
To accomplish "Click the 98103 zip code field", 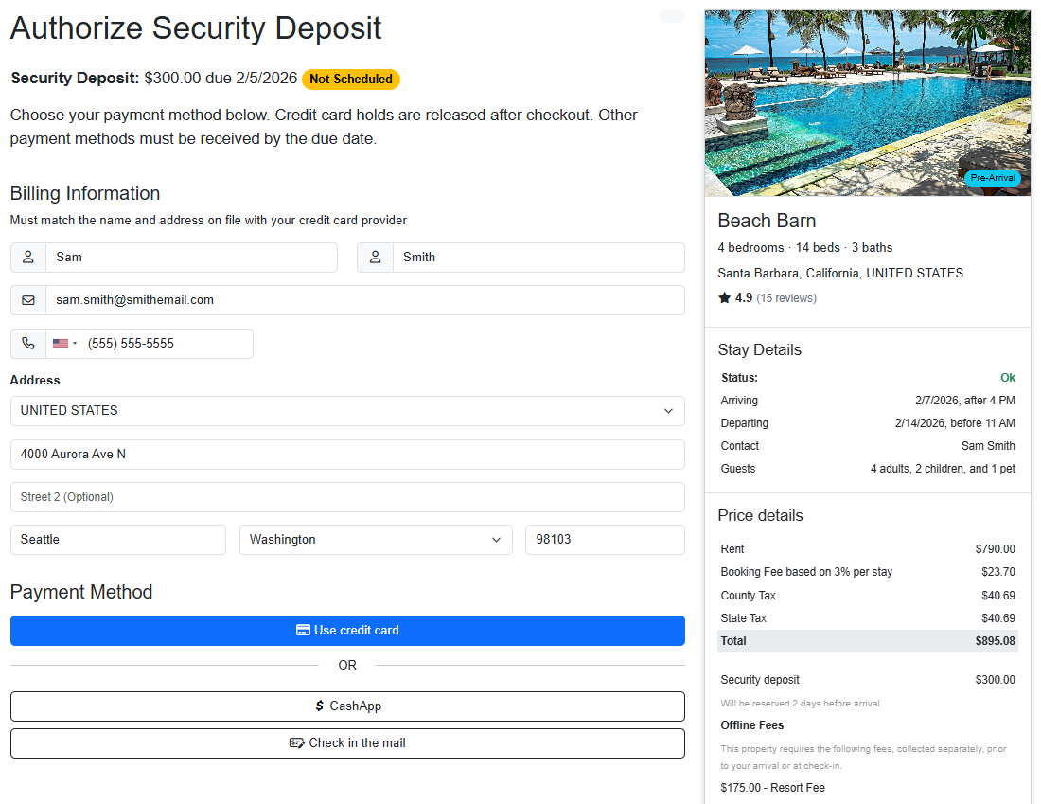I will 605,539.
